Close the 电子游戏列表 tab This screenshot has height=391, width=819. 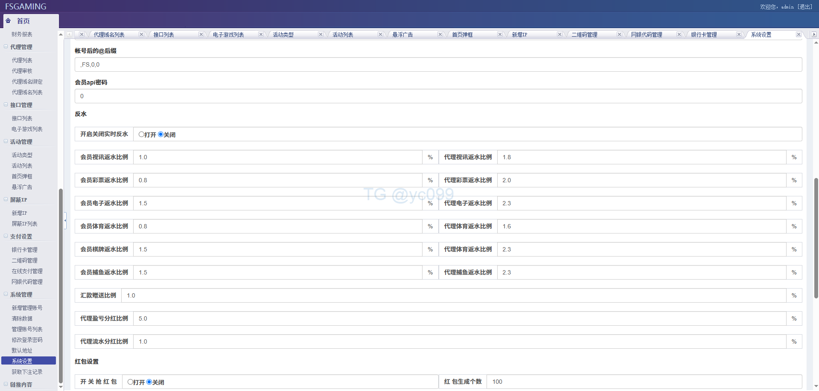tap(261, 35)
